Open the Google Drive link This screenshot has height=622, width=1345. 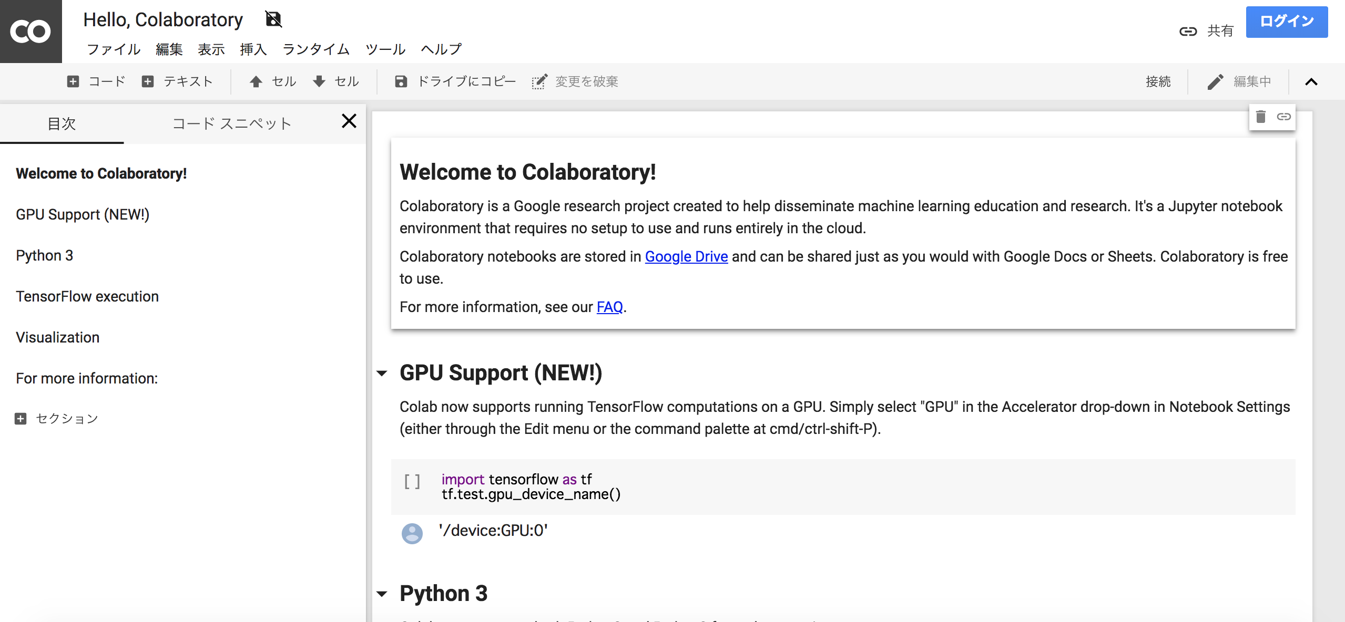point(686,256)
